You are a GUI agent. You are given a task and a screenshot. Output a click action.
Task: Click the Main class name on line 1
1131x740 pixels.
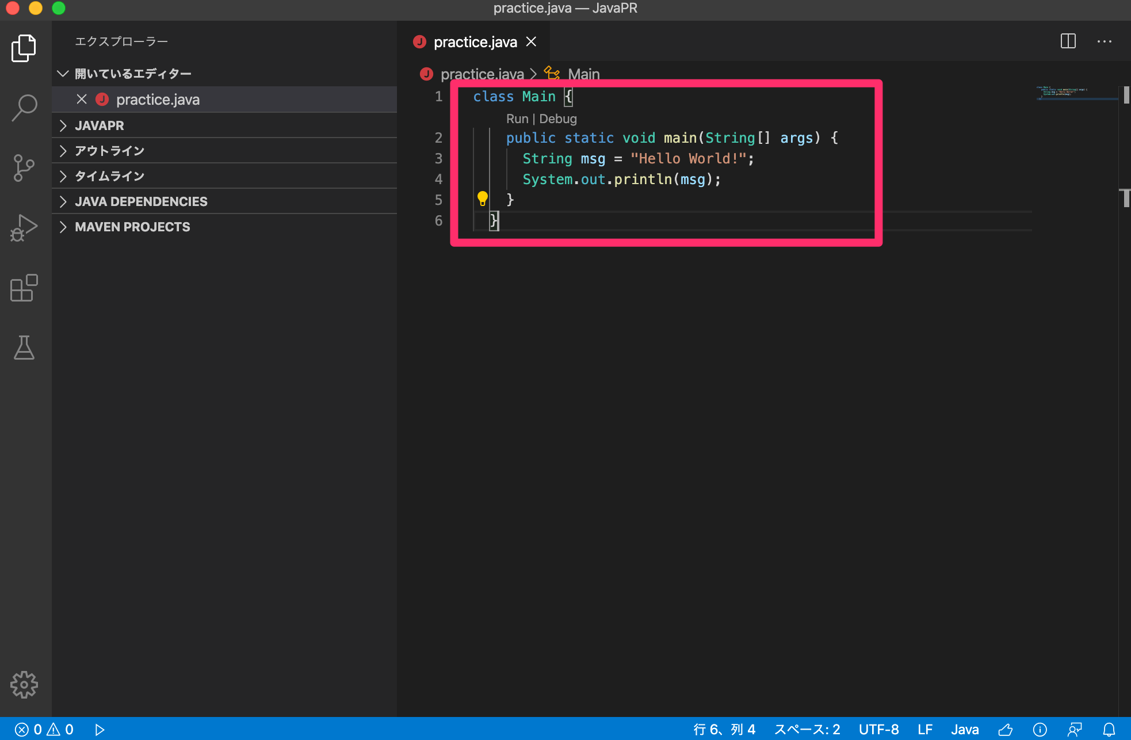pos(538,96)
